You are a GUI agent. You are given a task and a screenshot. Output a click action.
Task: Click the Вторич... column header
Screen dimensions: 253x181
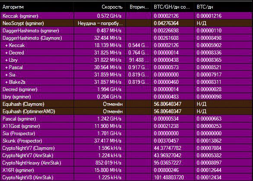138,7
